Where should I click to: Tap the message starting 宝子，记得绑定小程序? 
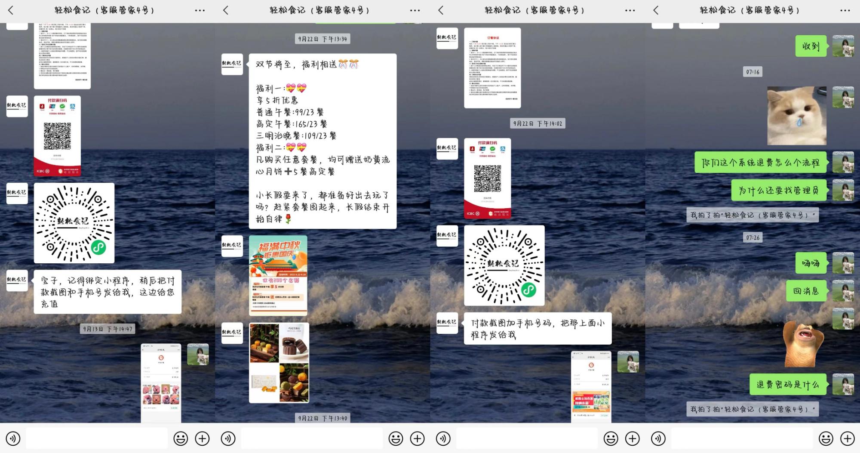107,292
